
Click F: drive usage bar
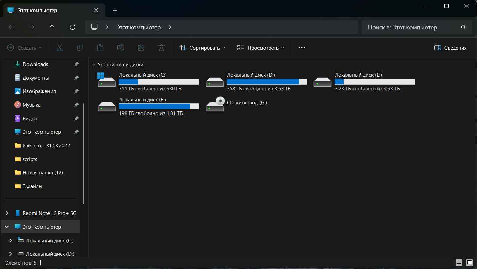click(x=159, y=106)
